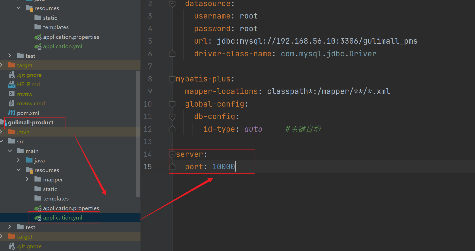Click the 'auto' id-type value
The image size is (475, 251).
[253, 129]
